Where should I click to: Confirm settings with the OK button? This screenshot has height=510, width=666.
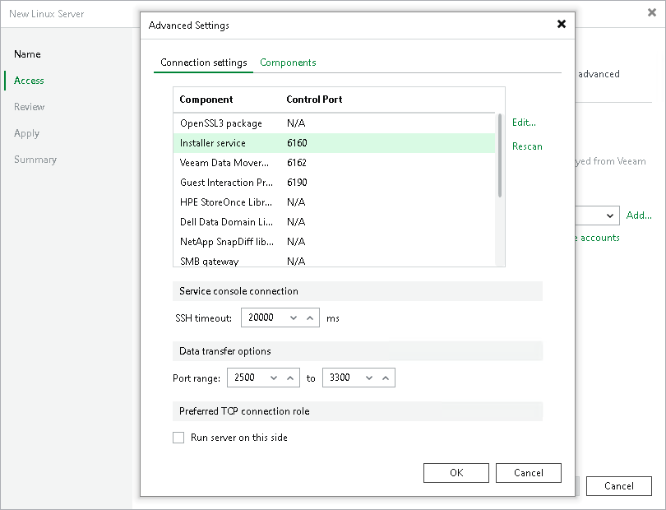(456, 473)
